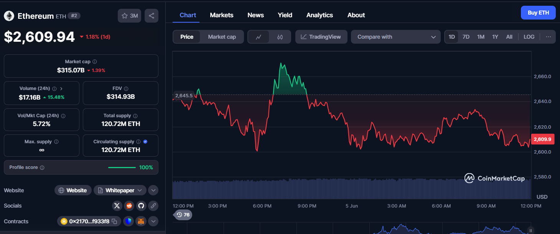Click the $315.07B market cap value
This screenshot has width=560, height=234.
click(x=71, y=70)
